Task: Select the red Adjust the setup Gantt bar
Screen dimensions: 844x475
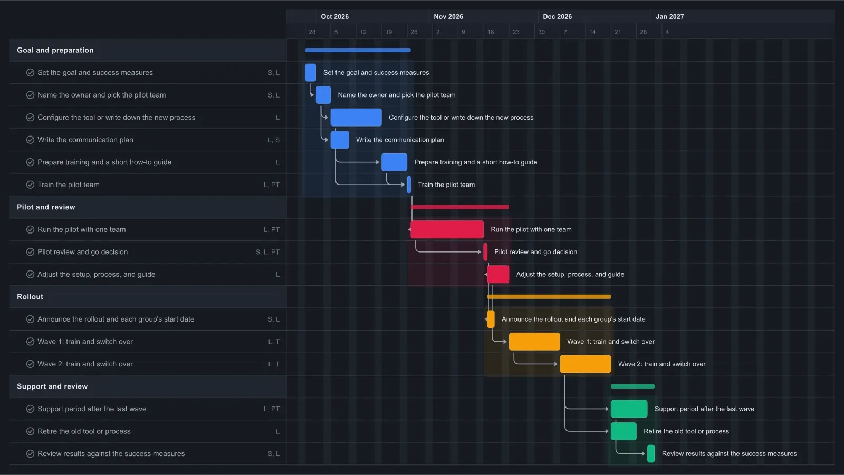Action: [x=498, y=274]
